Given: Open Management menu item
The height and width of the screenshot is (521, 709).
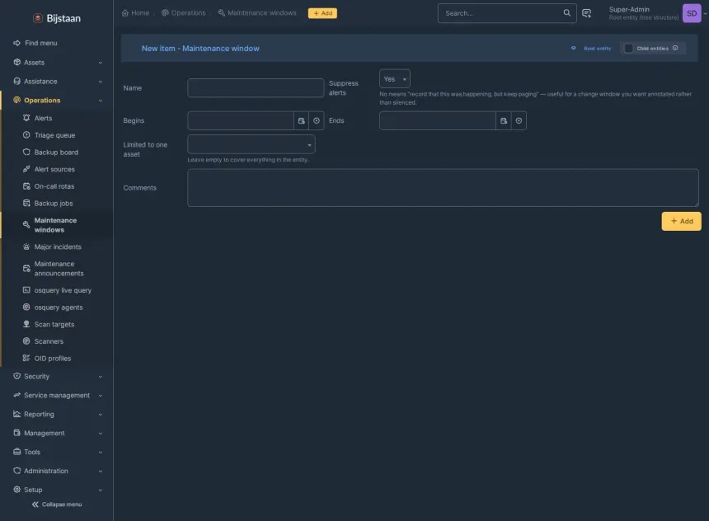Looking at the screenshot, I should click(x=58, y=433).
